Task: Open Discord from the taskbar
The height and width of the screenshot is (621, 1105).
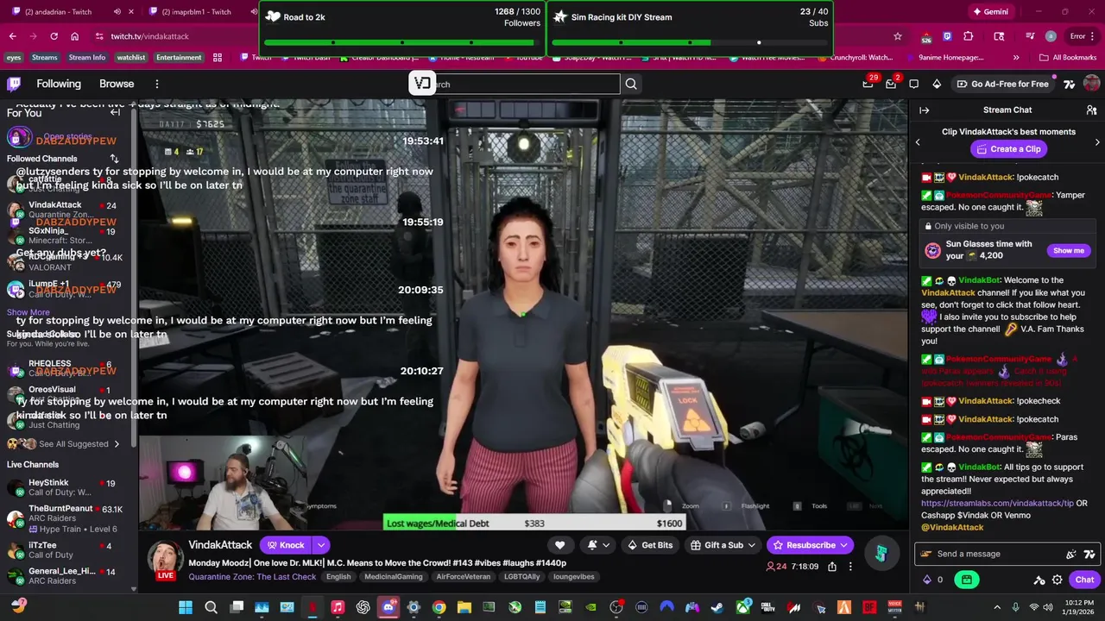Action: pyautogui.click(x=388, y=607)
